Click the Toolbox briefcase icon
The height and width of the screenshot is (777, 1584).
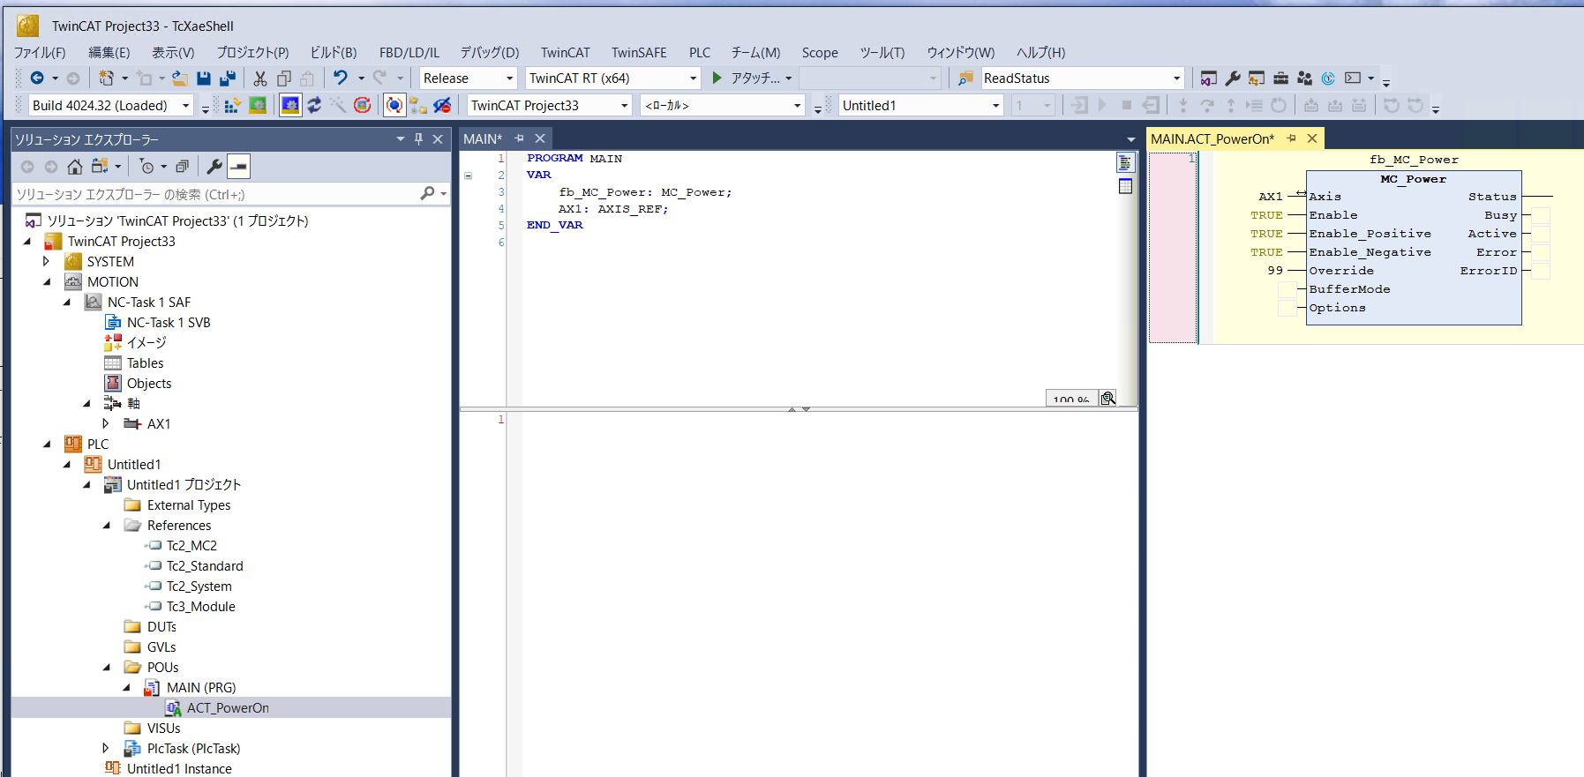click(1280, 78)
